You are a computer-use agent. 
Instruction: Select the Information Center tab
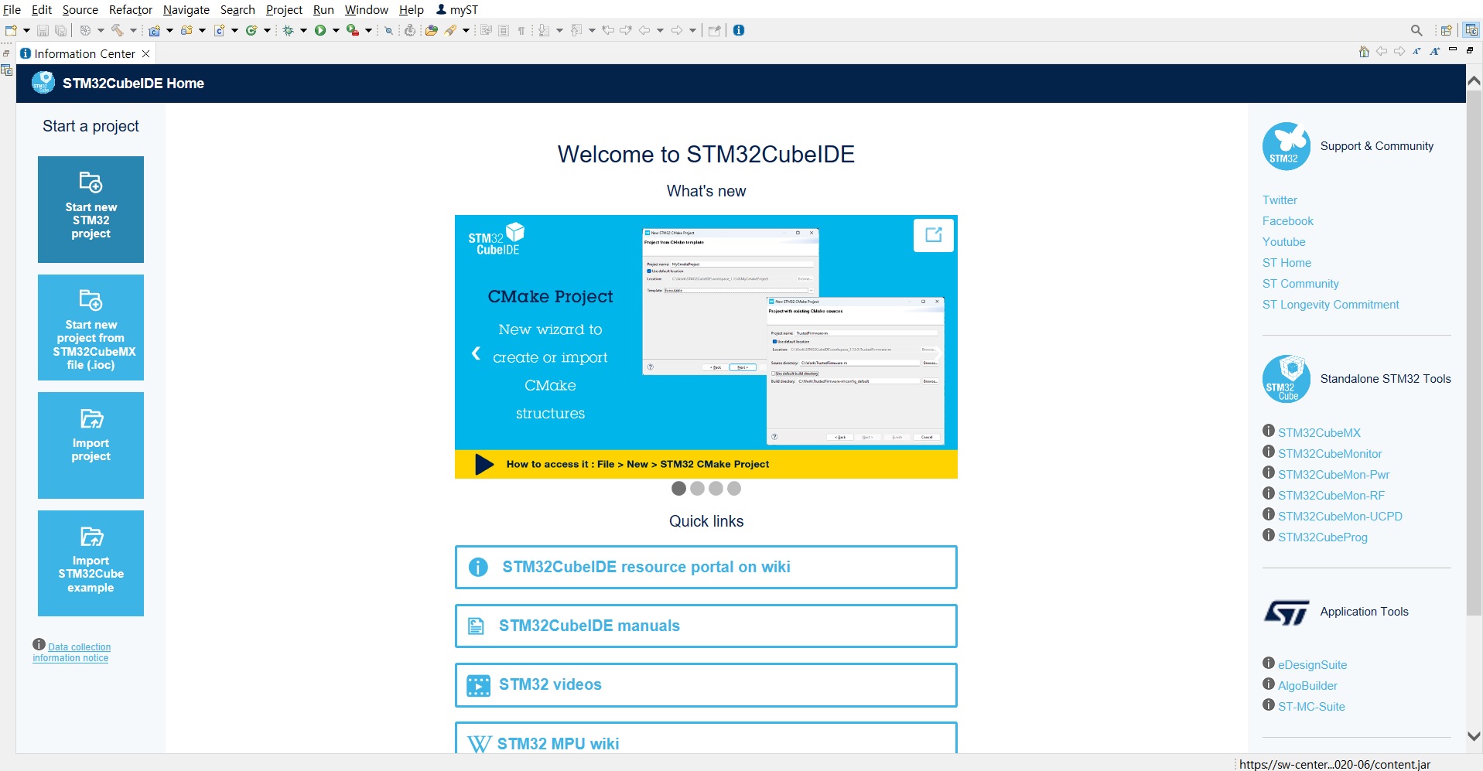point(85,53)
